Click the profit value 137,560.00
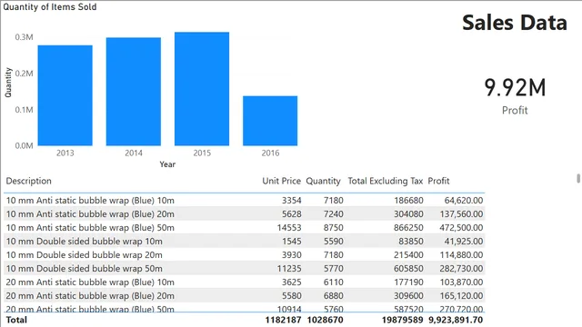Screen dimensions: 582x327 (x=461, y=214)
